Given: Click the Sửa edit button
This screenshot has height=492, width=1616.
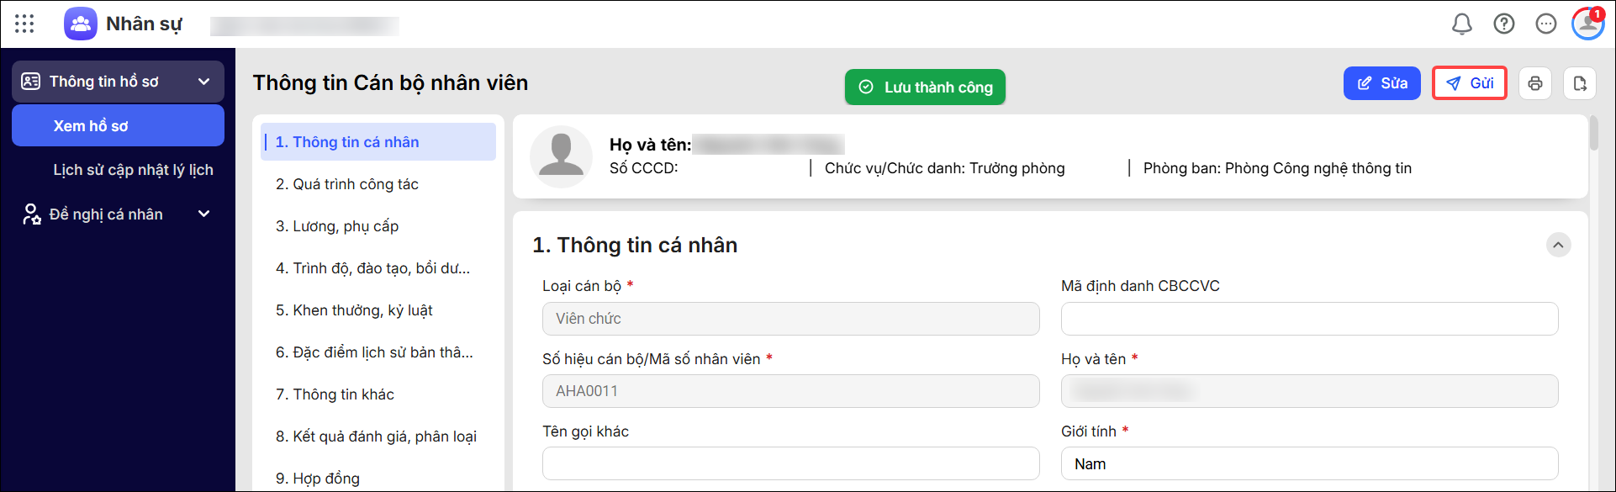Looking at the screenshot, I should point(1382,83).
